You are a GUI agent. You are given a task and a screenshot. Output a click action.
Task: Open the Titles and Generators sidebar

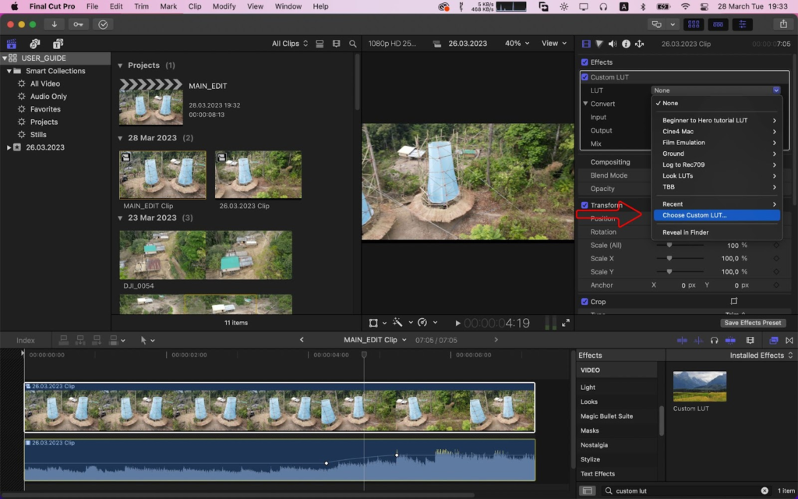click(58, 44)
